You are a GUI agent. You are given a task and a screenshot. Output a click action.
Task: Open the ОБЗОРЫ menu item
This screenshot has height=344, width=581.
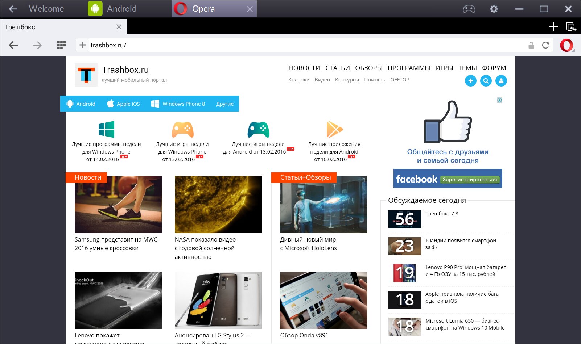click(x=369, y=68)
